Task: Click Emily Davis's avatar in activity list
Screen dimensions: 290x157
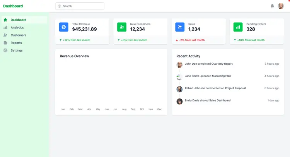Action: click(179, 102)
